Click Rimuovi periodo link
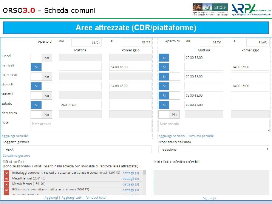 (201, 136)
